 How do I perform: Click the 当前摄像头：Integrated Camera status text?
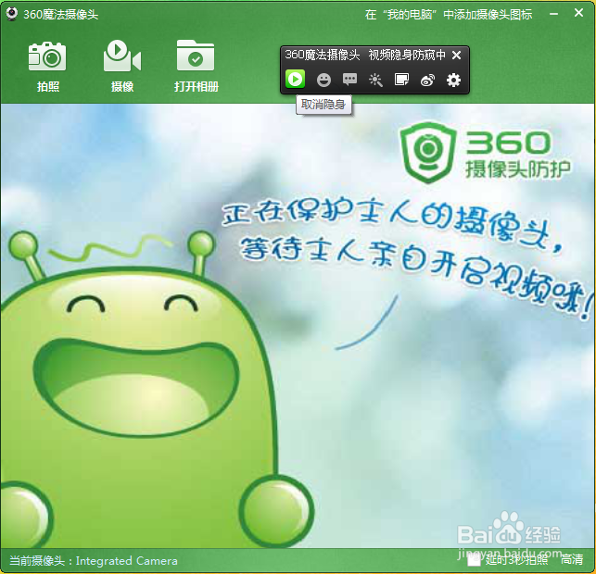point(94,560)
